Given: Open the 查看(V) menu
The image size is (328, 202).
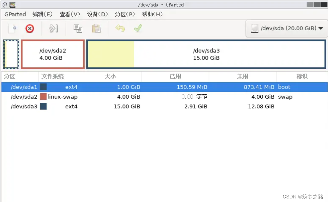Looking at the screenshot, I should tap(70, 14).
